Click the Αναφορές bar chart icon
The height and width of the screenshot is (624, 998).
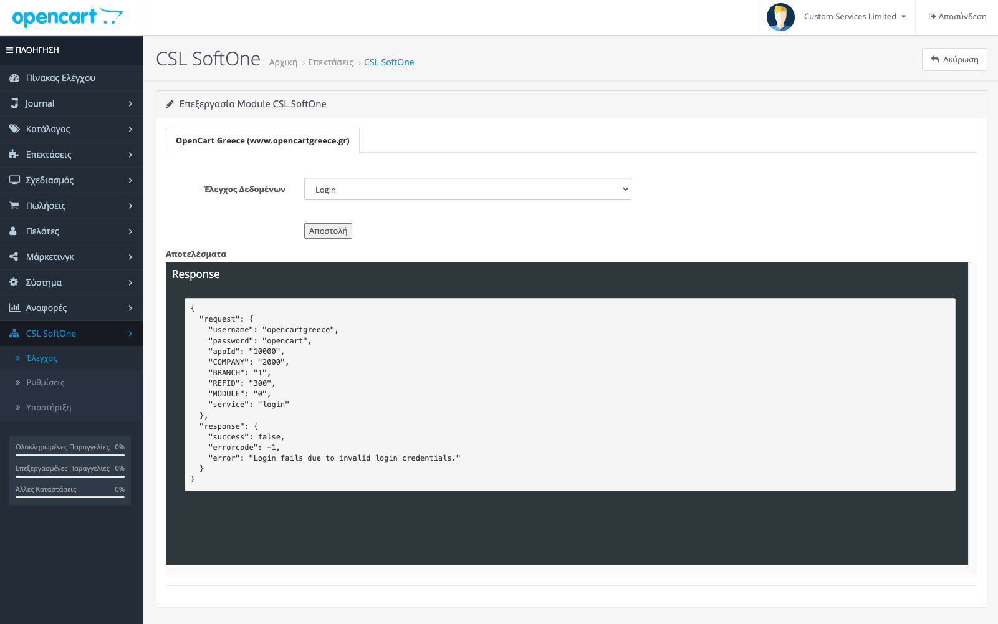tap(14, 308)
